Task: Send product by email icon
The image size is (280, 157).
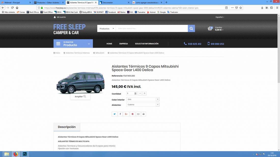Action: (138, 114)
